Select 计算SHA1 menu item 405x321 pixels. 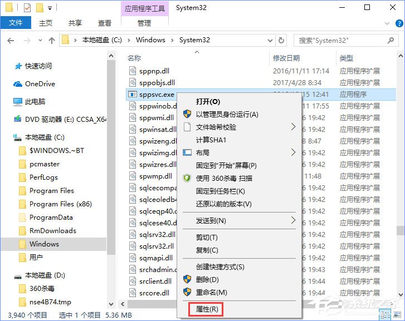(x=239, y=140)
